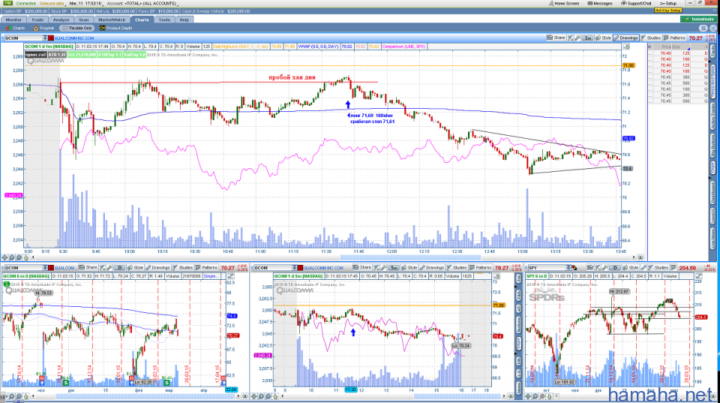
Task: Open Support/Chat
Action: pyautogui.click(x=636, y=3)
